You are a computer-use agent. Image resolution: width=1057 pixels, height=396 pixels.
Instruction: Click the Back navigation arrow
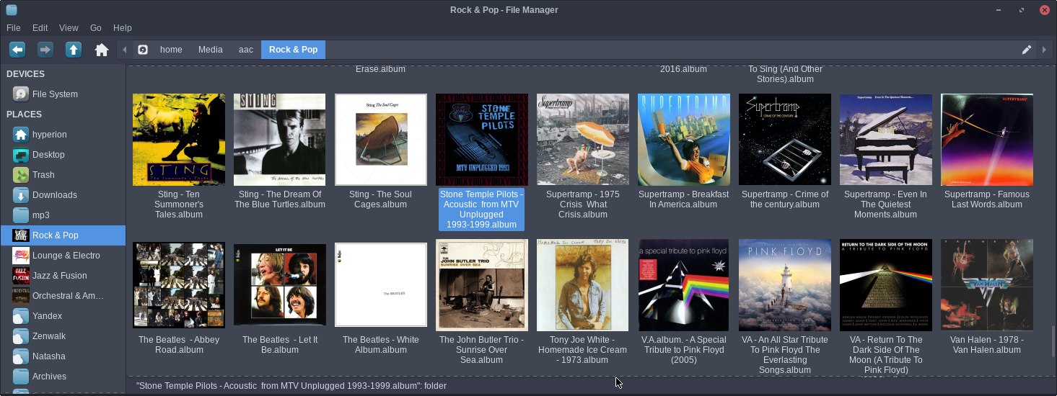pyautogui.click(x=17, y=50)
